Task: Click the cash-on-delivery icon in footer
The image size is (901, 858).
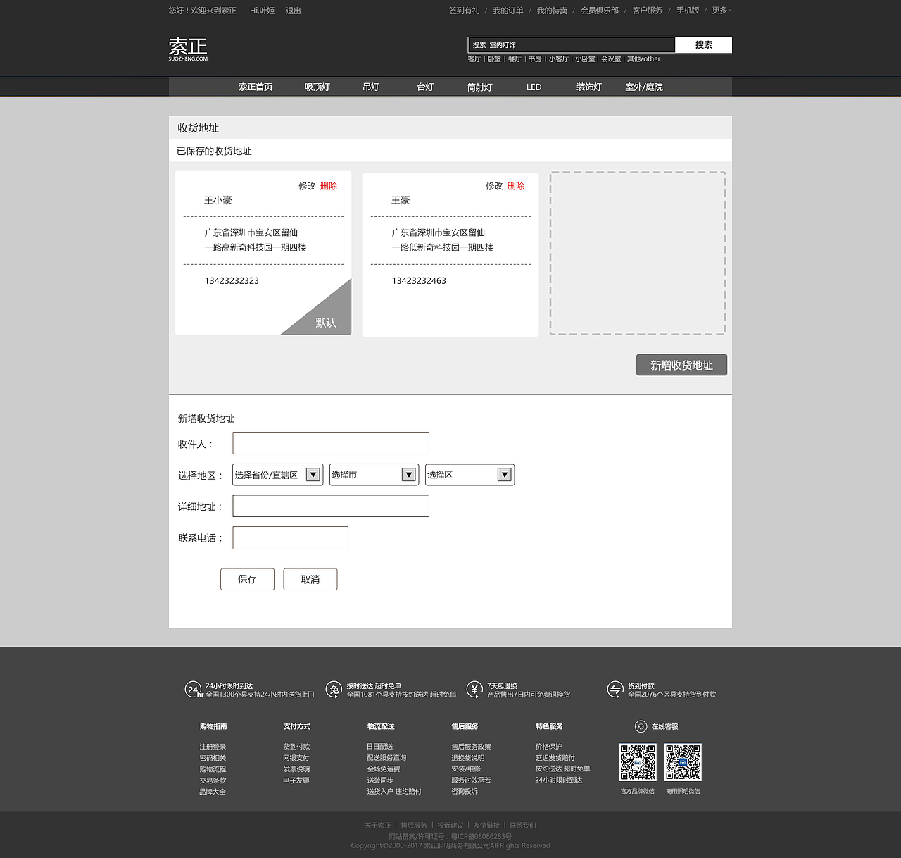Action: point(615,690)
